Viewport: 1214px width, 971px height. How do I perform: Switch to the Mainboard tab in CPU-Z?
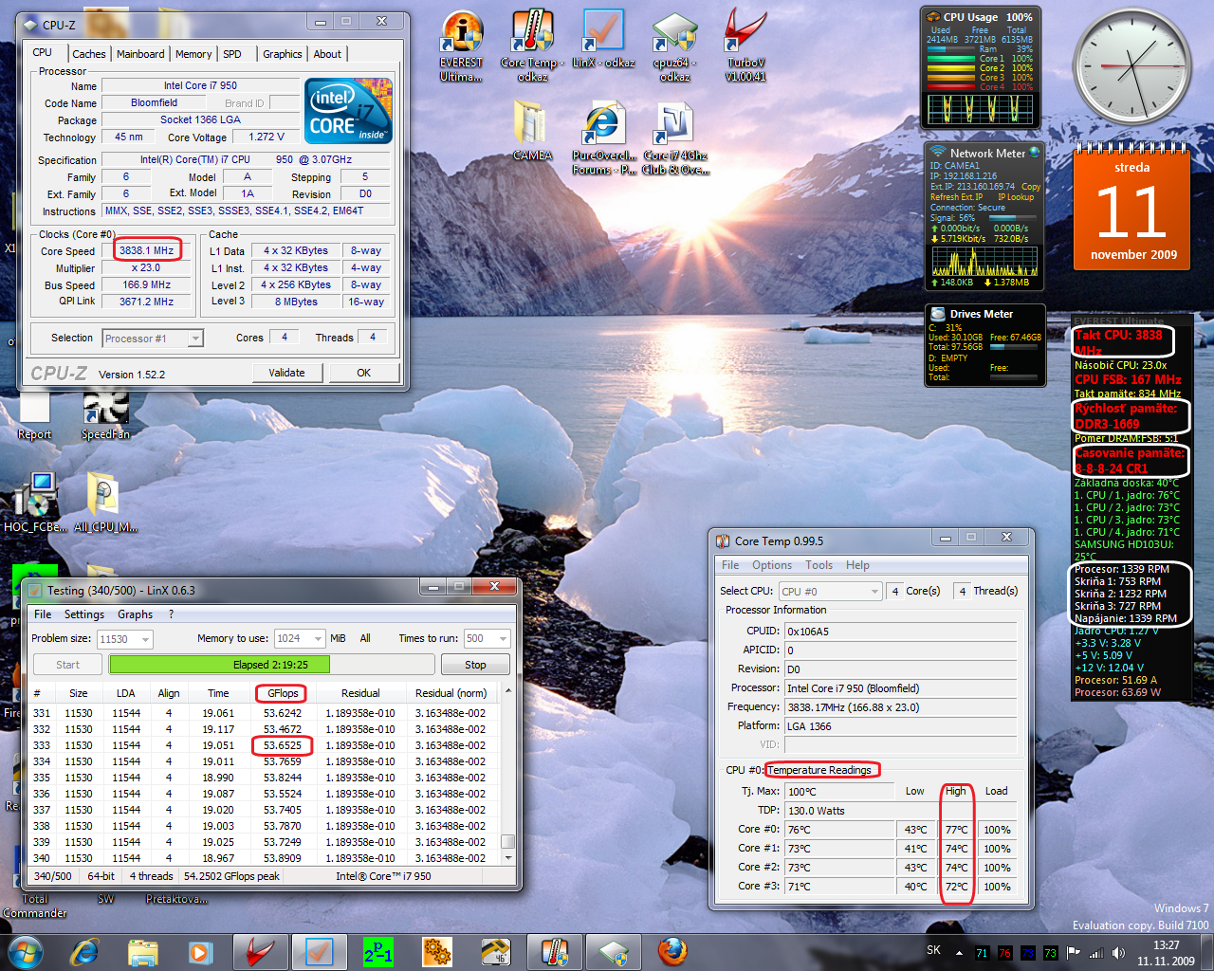[x=140, y=54]
